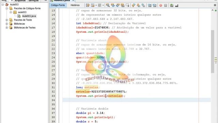Collapse the Aula003 project node

(3, 4)
